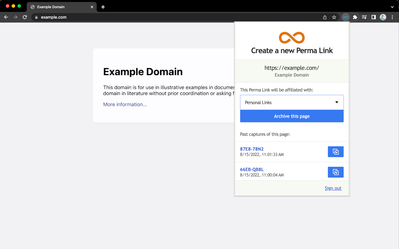The image size is (399, 249).
Task: Open the archive copy icon next to 87E8-78N2
Action: (335, 152)
